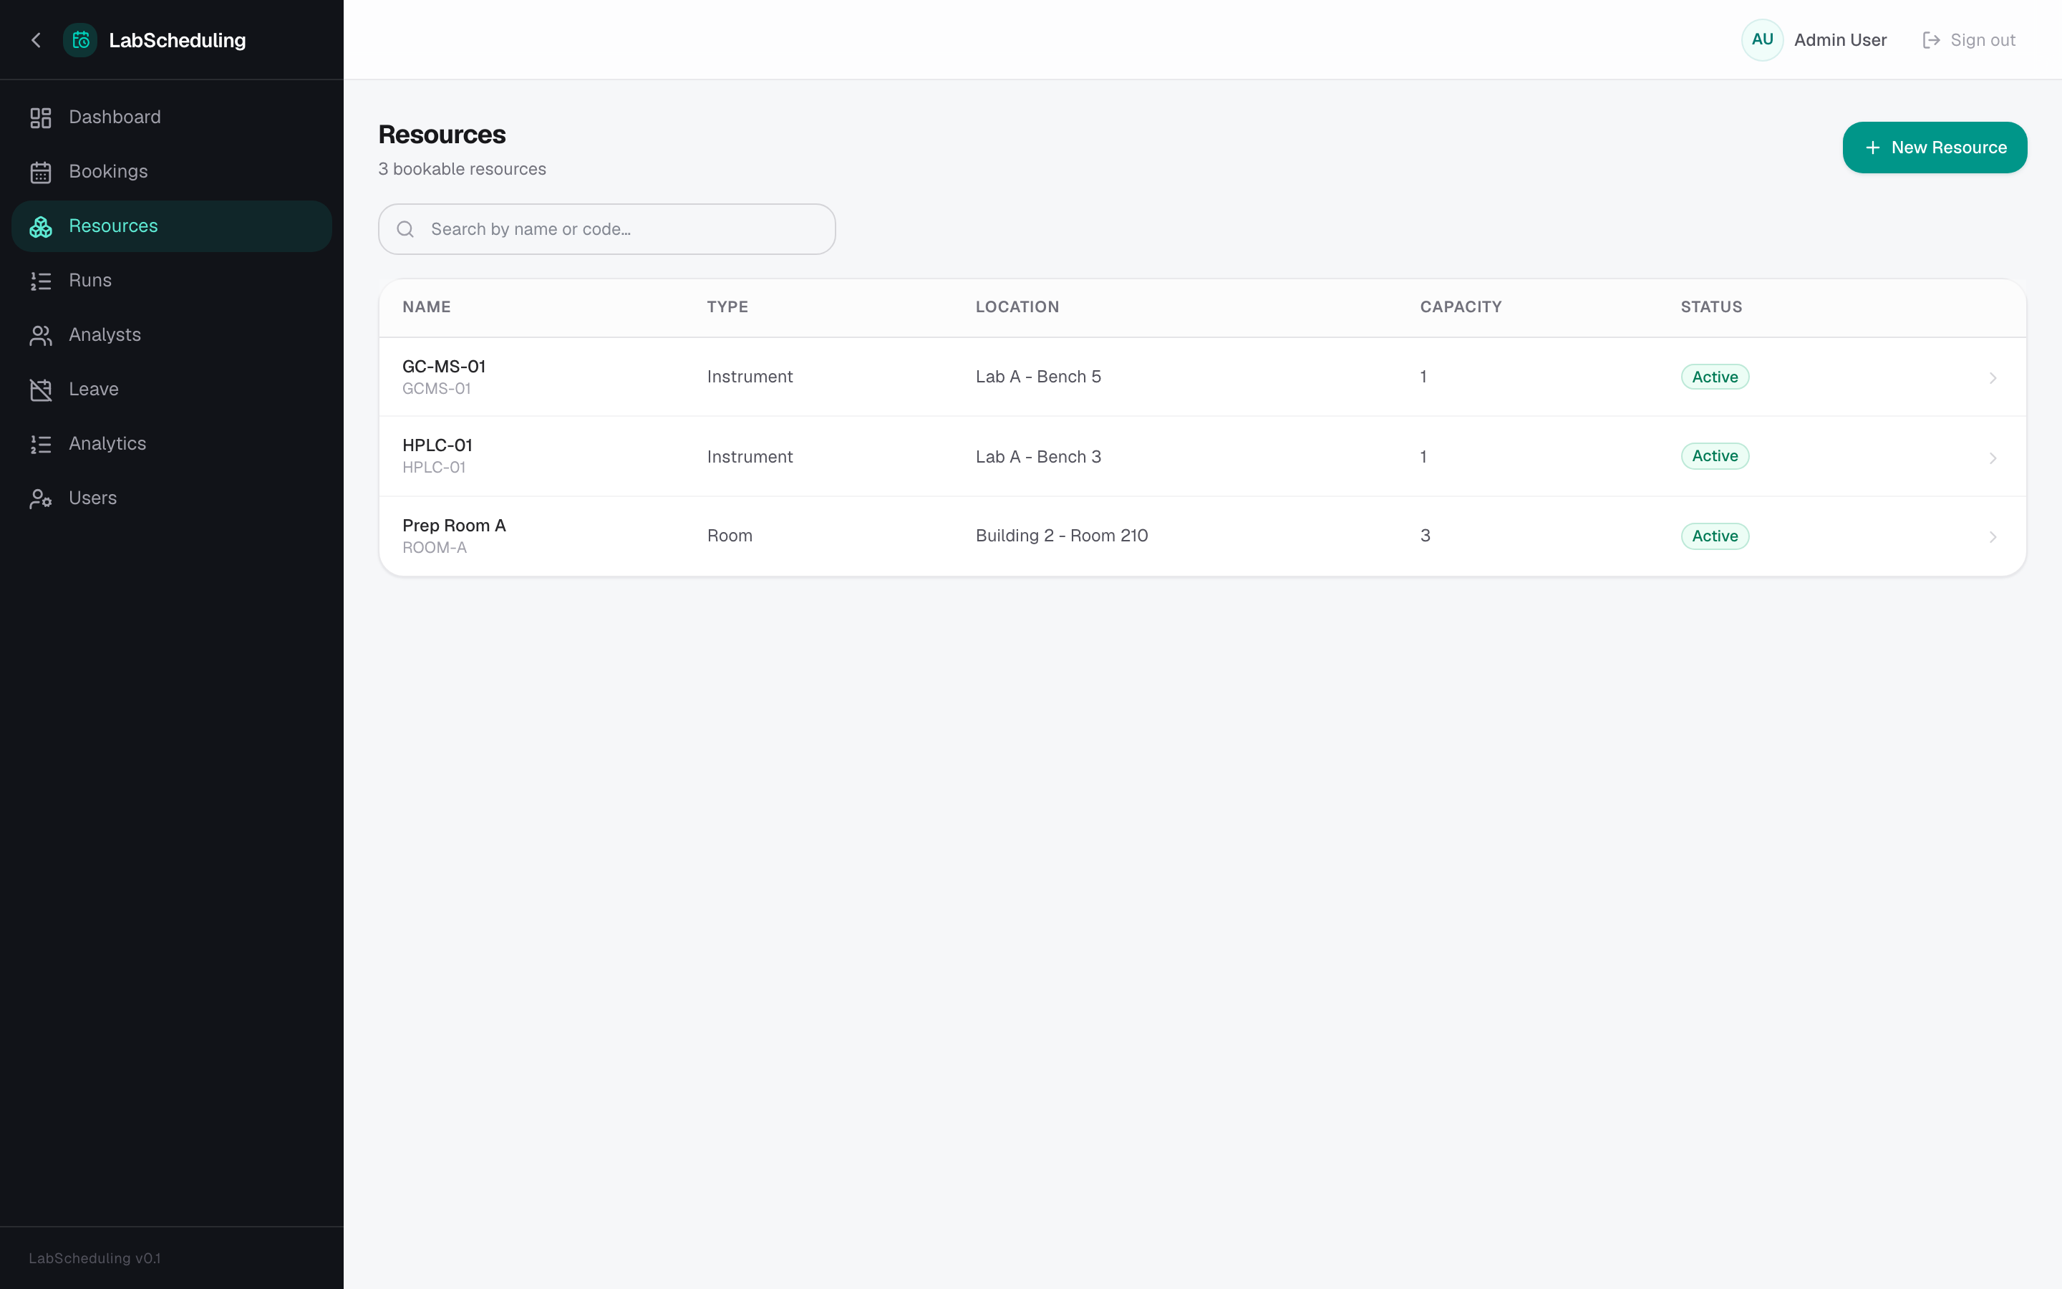Click the sign out arrow icon
The width and height of the screenshot is (2062, 1289).
click(x=1931, y=40)
